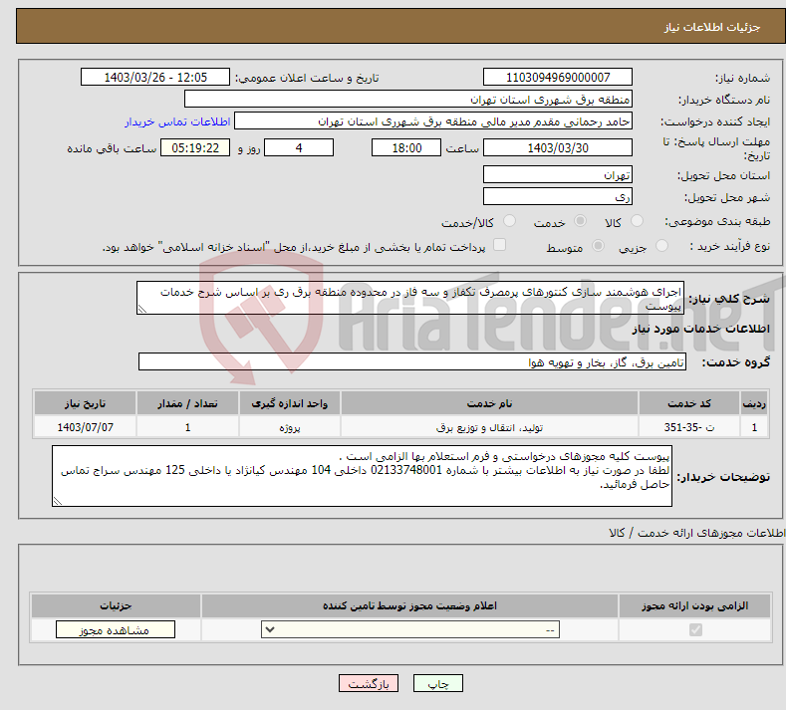Select the خدمت radio button

click(x=580, y=221)
